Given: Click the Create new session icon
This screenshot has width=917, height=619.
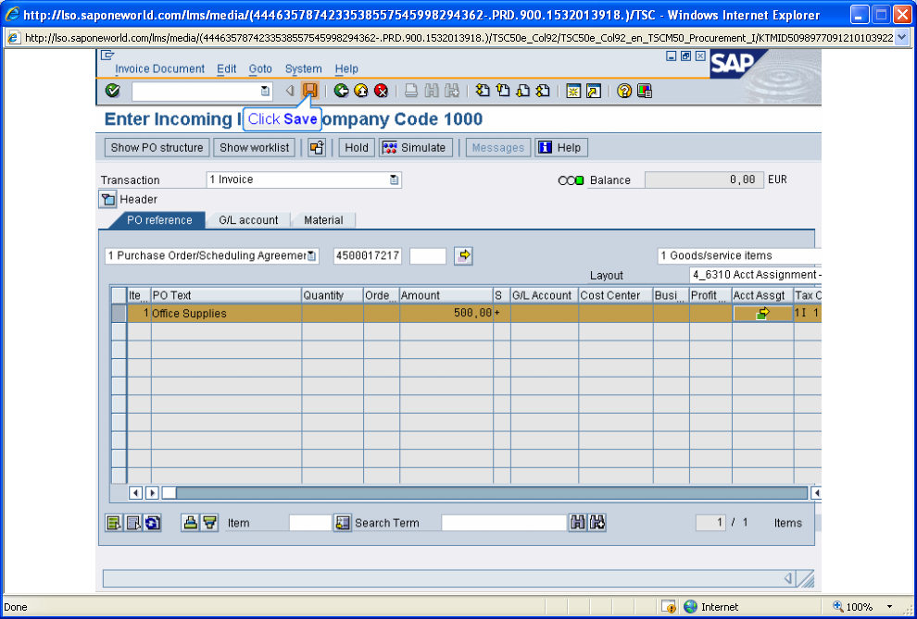Looking at the screenshot, I should click(573, 91).
